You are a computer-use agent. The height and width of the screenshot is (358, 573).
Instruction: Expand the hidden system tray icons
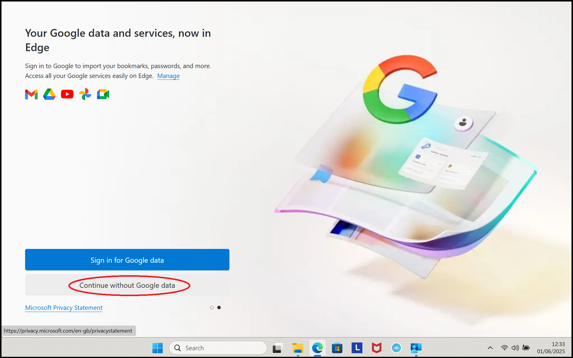click(x=490, y=348)
